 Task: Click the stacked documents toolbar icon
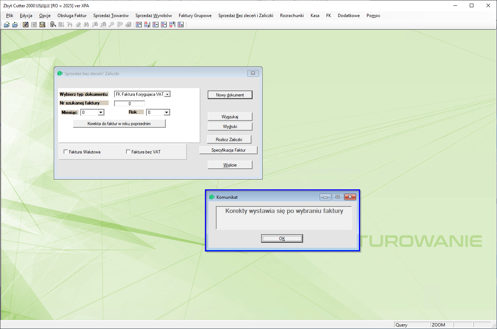(128, 25)
